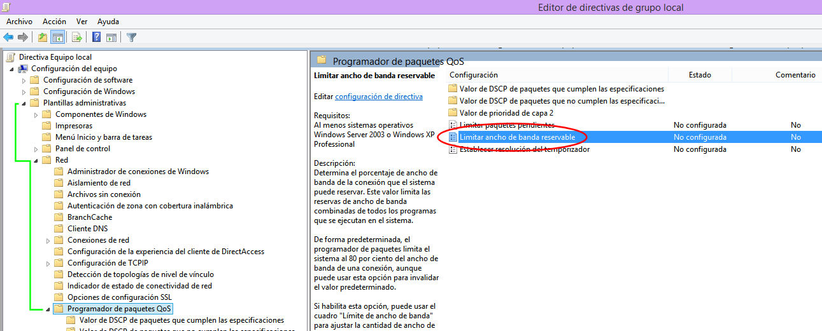
Task: Click the blue Back arrow in toolbar
Action: click(8, 37)
